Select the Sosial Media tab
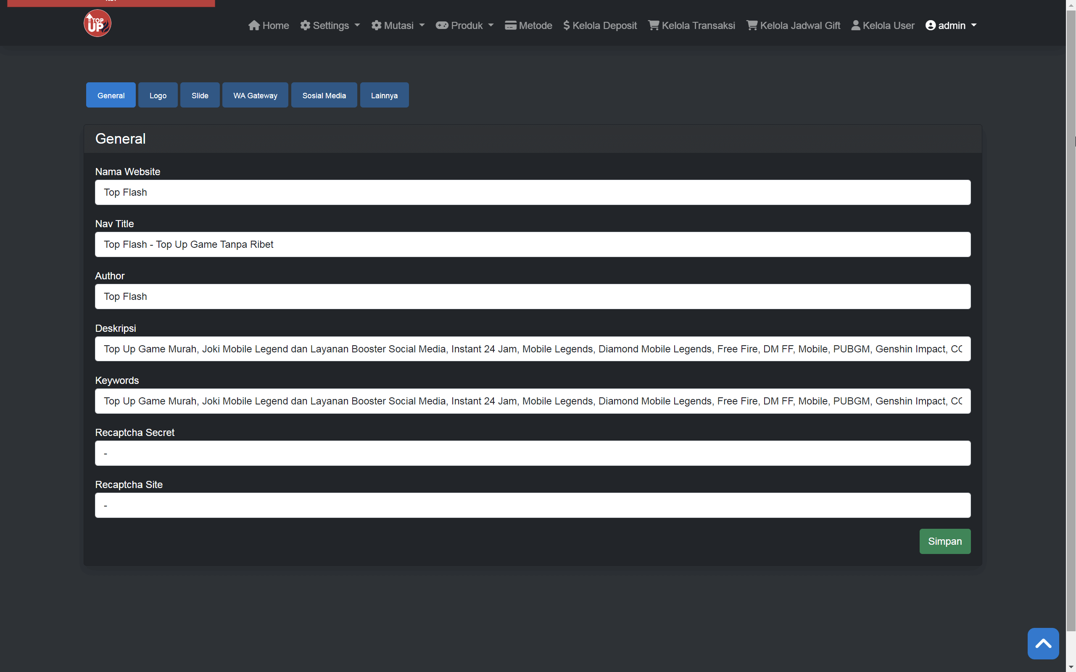Screen dimensions: 1076x672 point(324,94)
